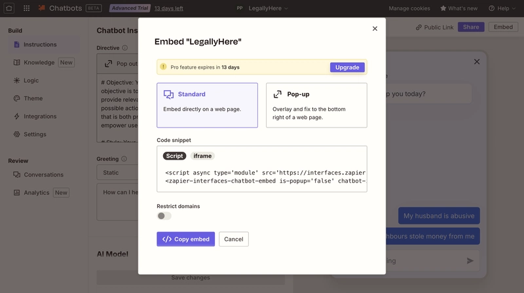524x293 pixels.
Task: Click the chain link icon beside Public Link
Action: pos(419,27)
